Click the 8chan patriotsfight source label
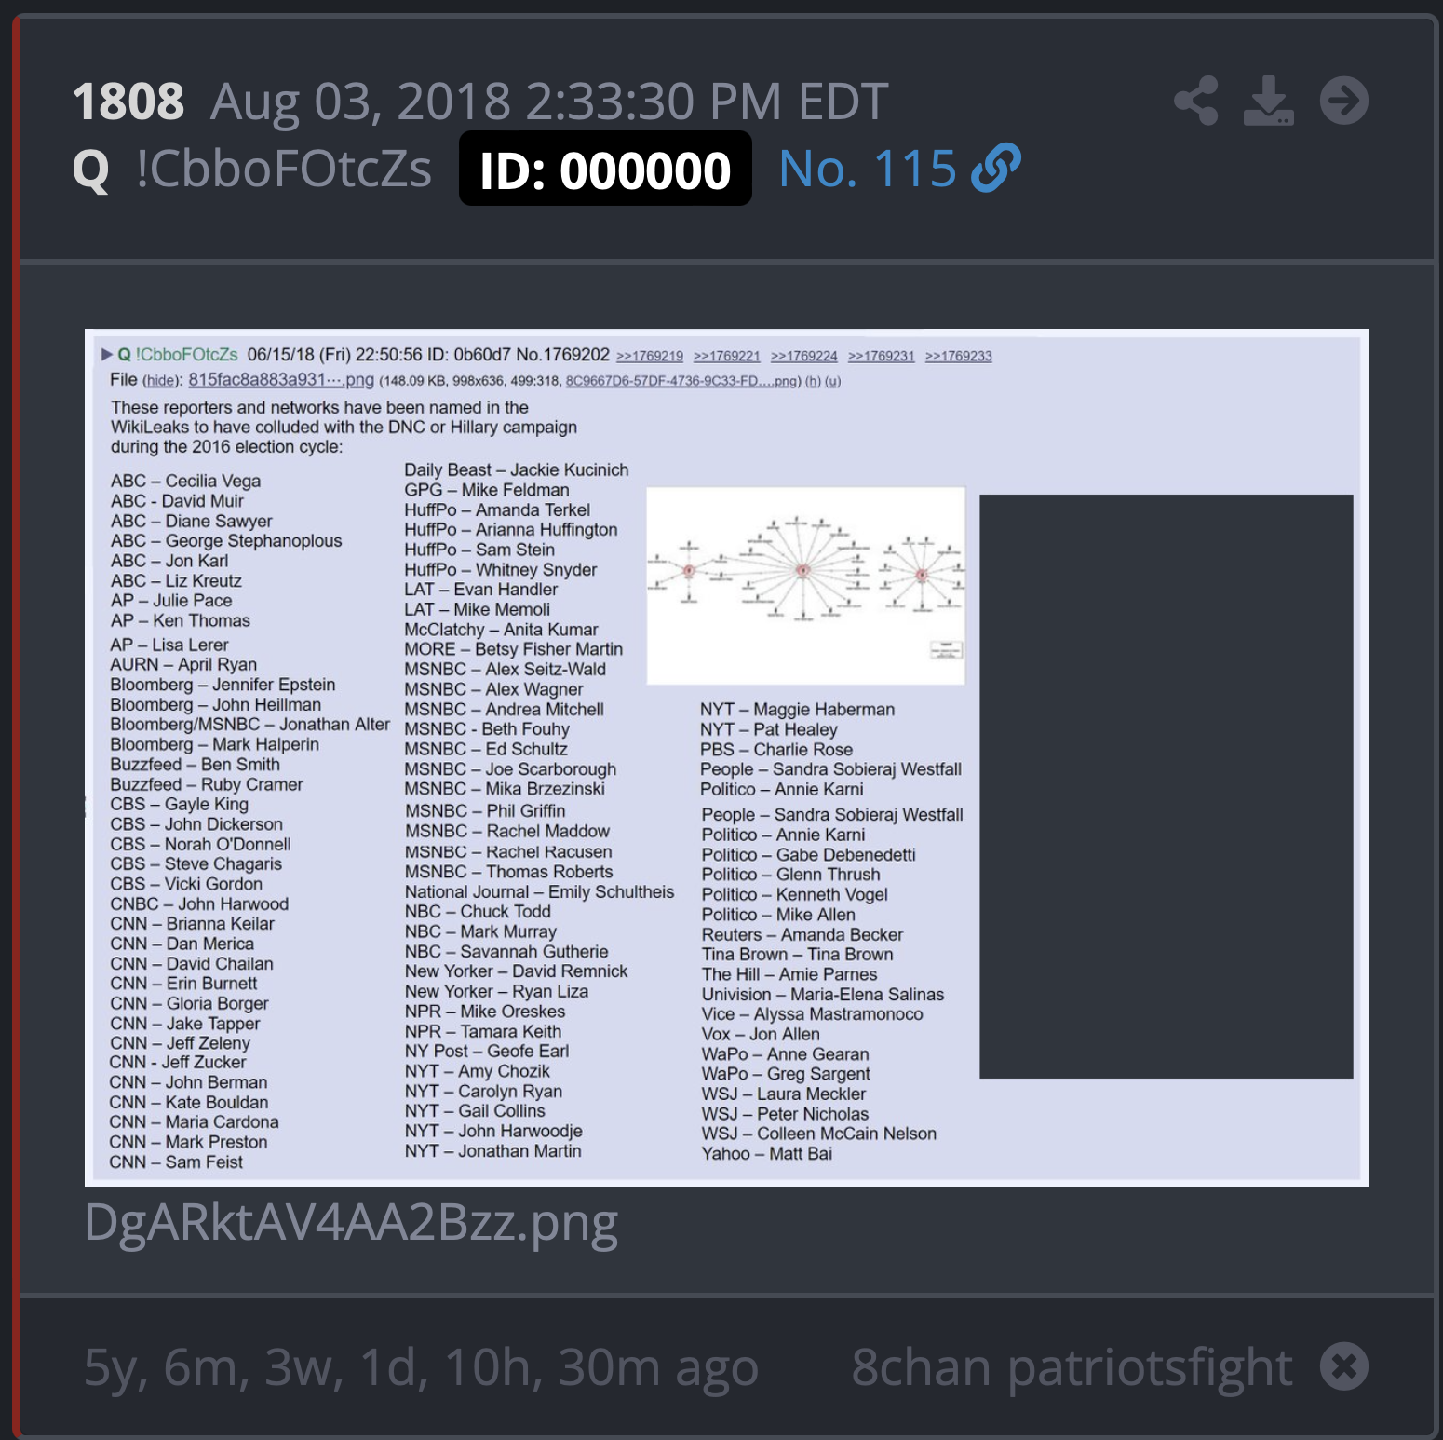Viewport: 1443px width, 1440px height. [x=1072, y=1367]
